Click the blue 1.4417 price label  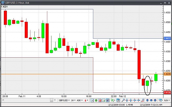tap(167, 38)
